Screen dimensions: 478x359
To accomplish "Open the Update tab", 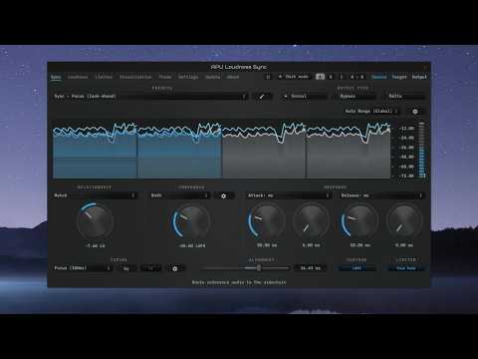I will [x=213, y=77].
